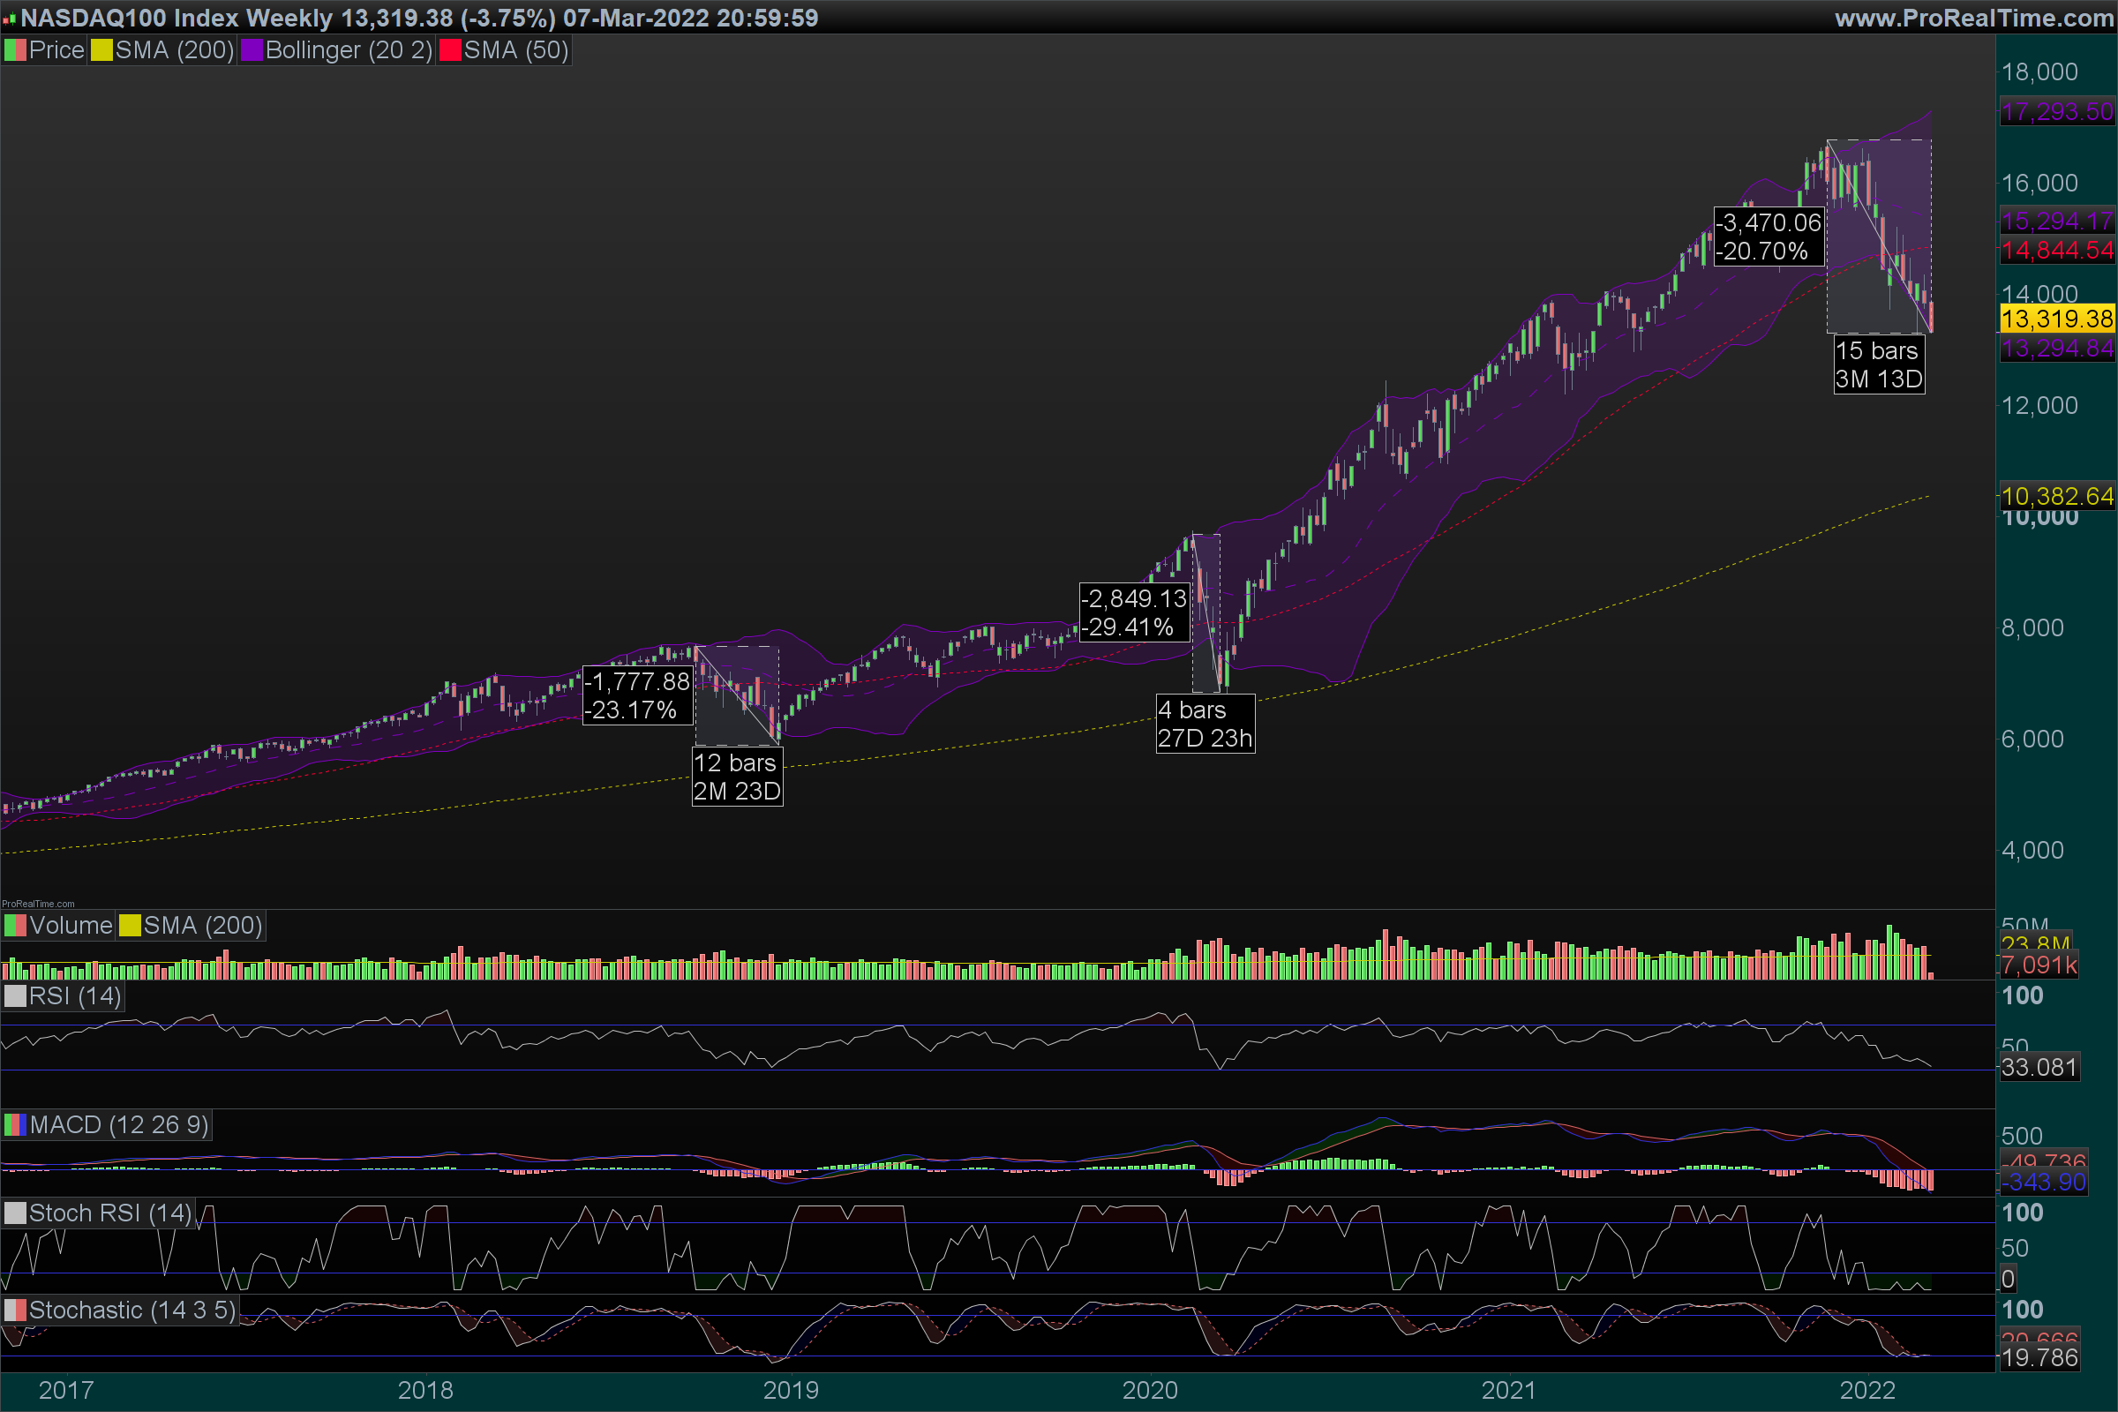Click the Stoch RSI (14) indicator label
This screenshot has height=1412, width=2118.
[109, 1213]
